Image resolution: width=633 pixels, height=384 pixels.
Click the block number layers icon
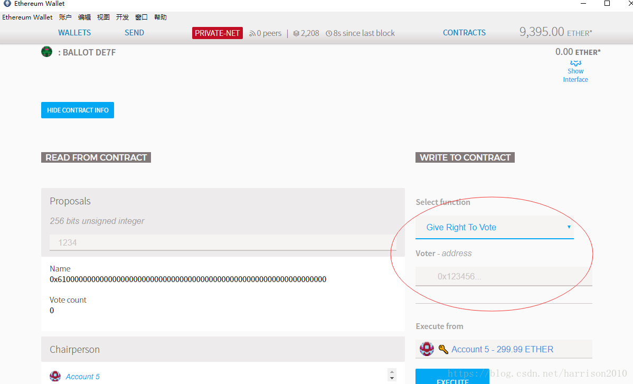click(296, 33)
